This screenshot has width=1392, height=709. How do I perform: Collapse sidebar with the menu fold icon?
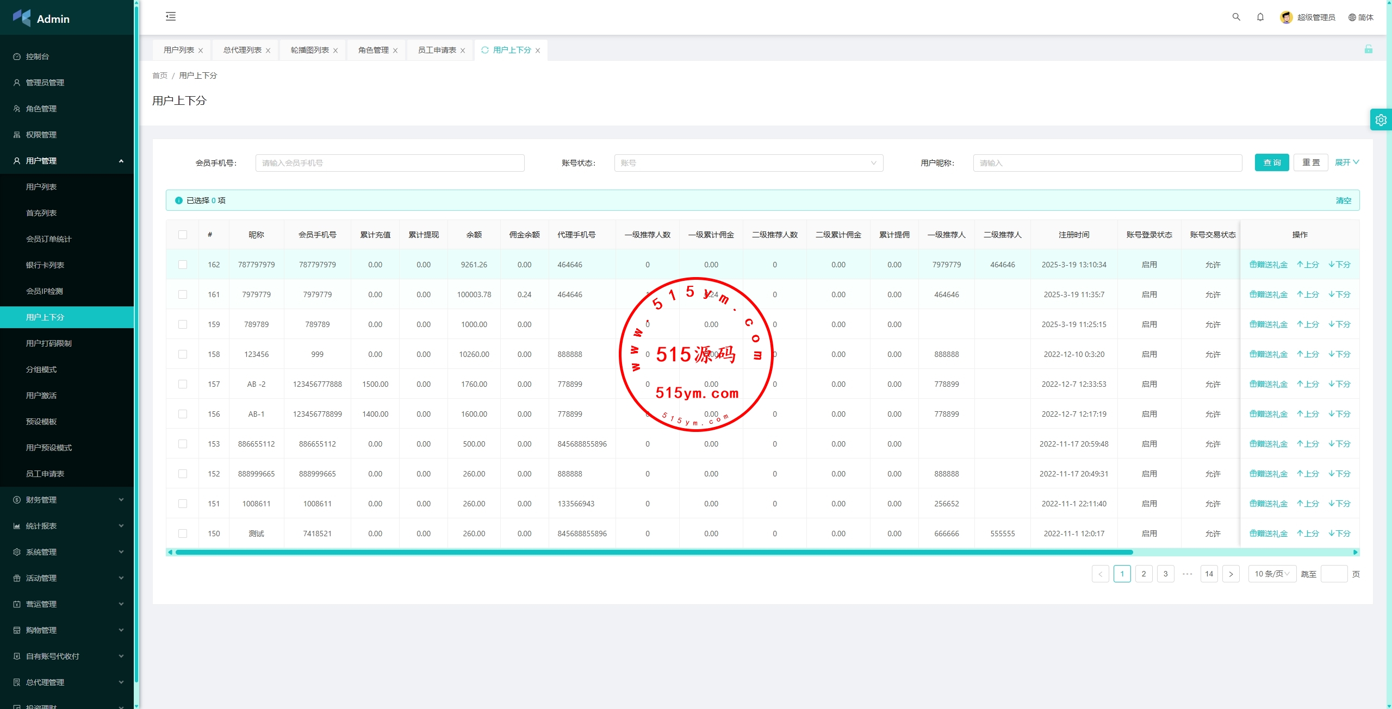click(x=171, y=16)
